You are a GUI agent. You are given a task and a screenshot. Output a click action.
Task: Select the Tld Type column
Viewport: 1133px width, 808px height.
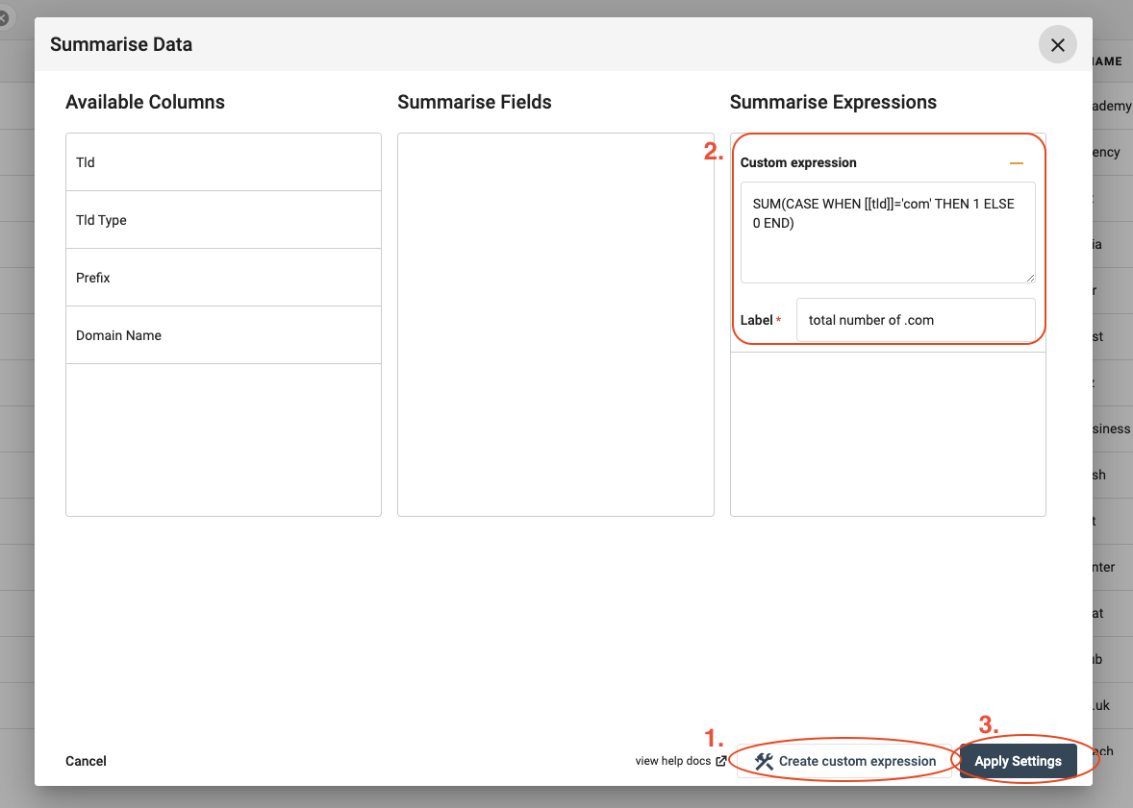click(x=223, y=220)
